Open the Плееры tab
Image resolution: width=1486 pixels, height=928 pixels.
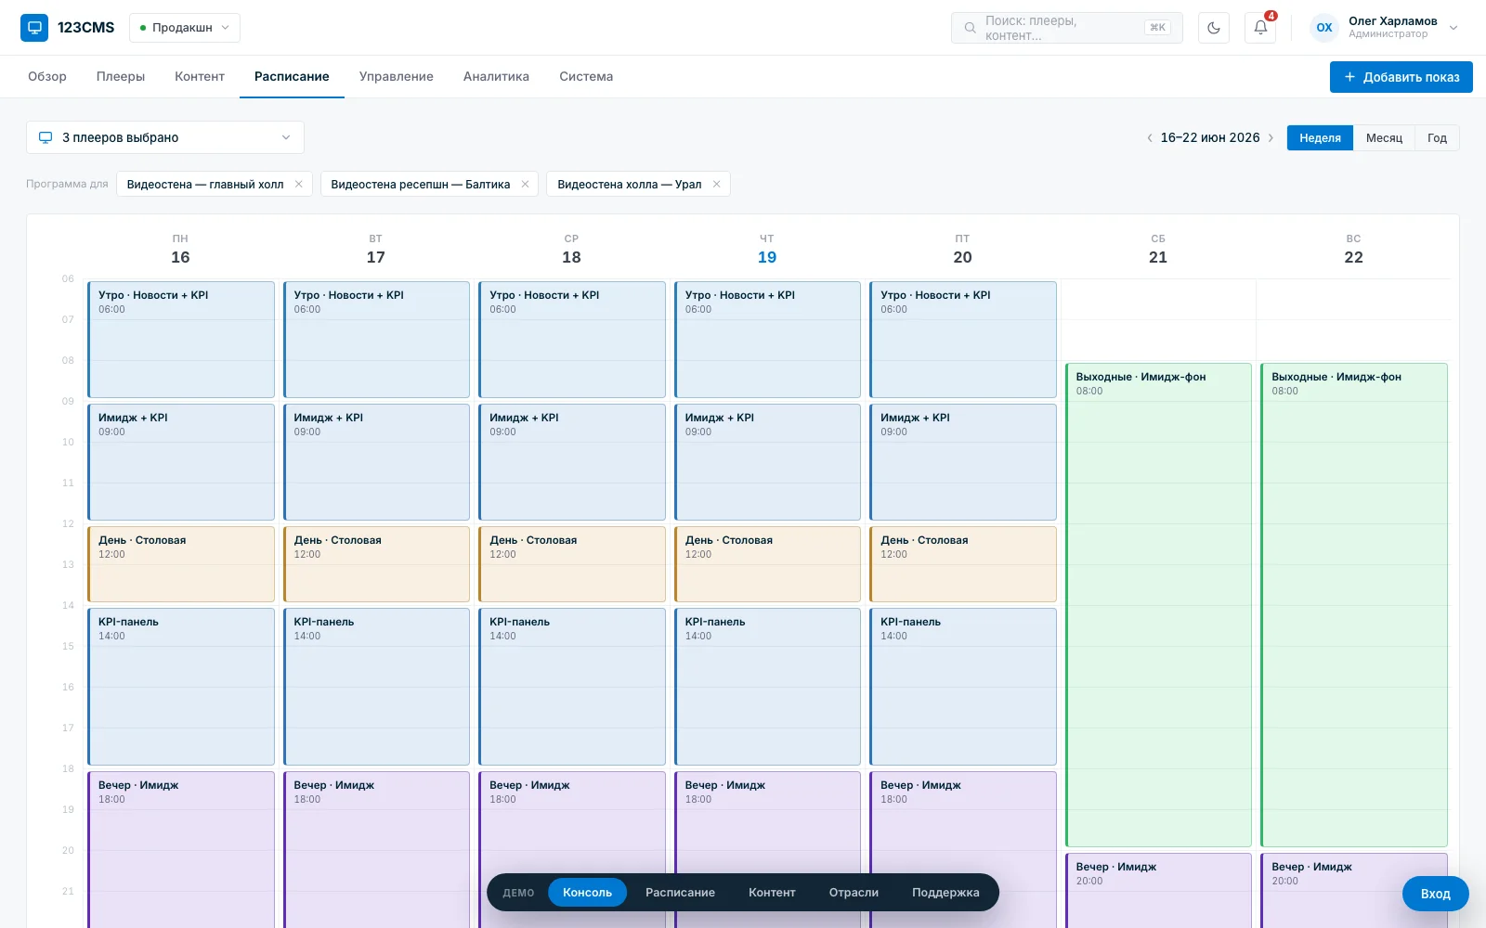121,76
